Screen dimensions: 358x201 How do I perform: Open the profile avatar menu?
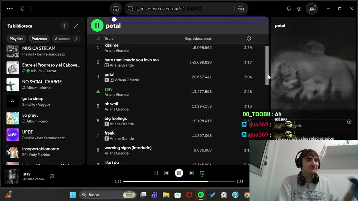click(x=312, y=9)
